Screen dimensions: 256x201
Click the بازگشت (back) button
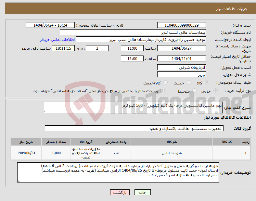tap(120, 192)
